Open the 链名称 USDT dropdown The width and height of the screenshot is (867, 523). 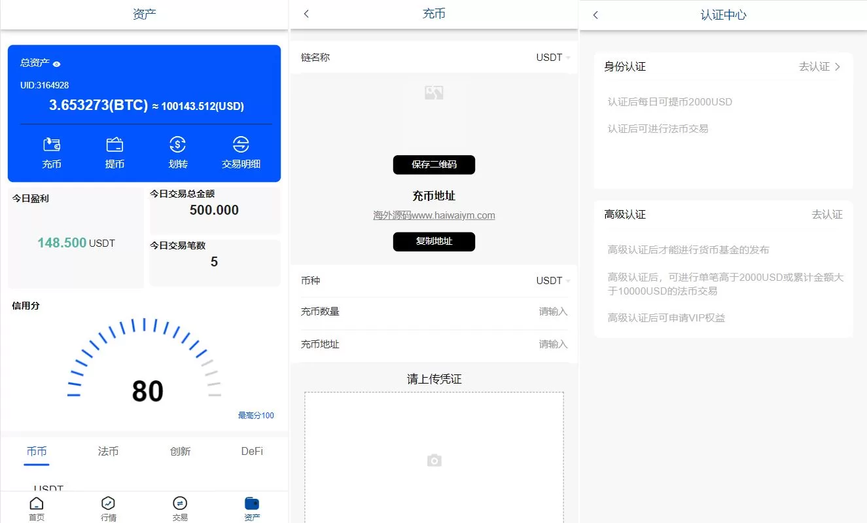(x=553, y=58)
